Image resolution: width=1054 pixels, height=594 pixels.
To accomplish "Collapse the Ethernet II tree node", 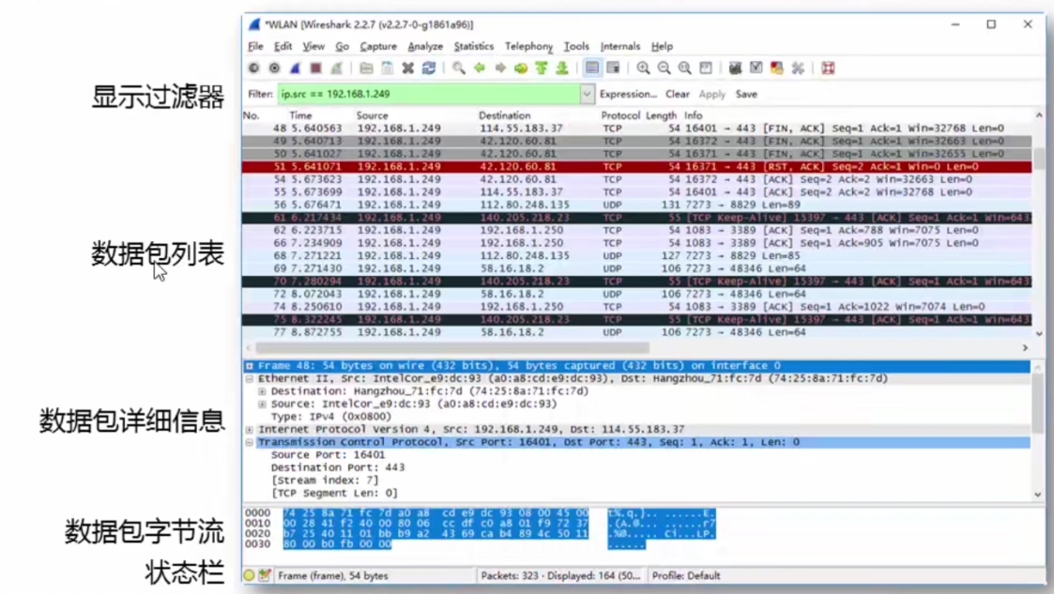I will [x=250, y=379].
